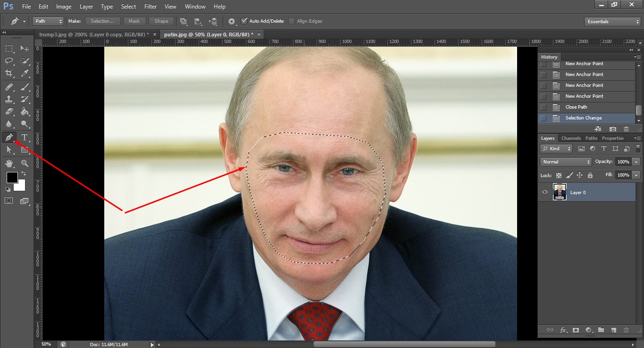The height and width of the screenshot is (348, 644).
Task: Click the Selection... button in options bar
Action: pos(102,21)
